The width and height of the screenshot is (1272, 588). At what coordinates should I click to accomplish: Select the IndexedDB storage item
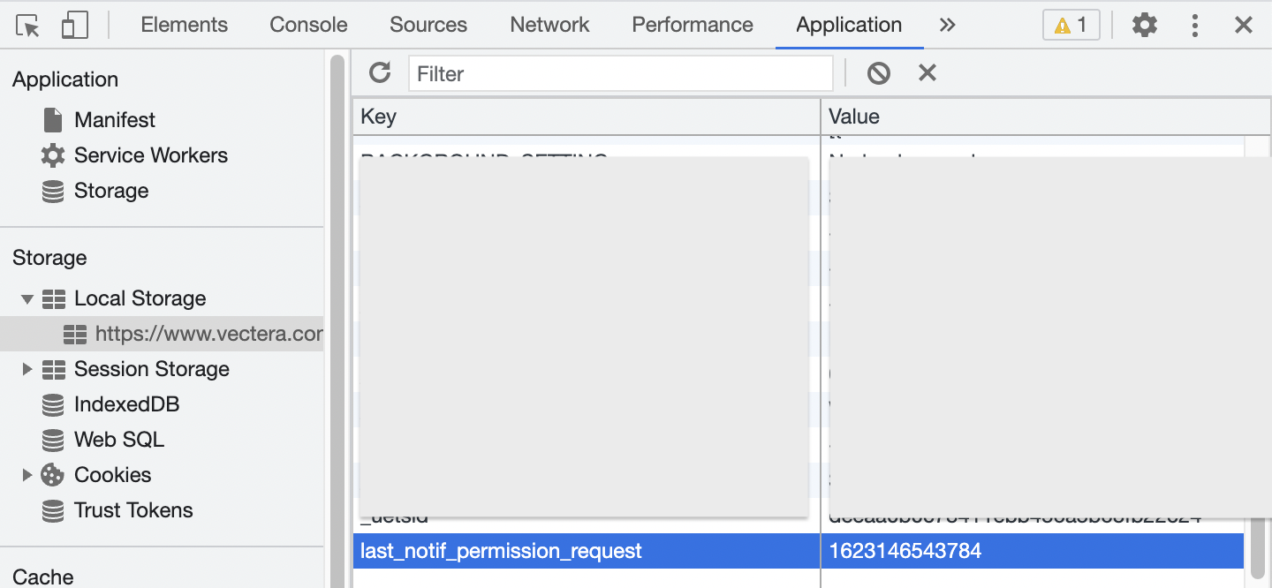126,404
